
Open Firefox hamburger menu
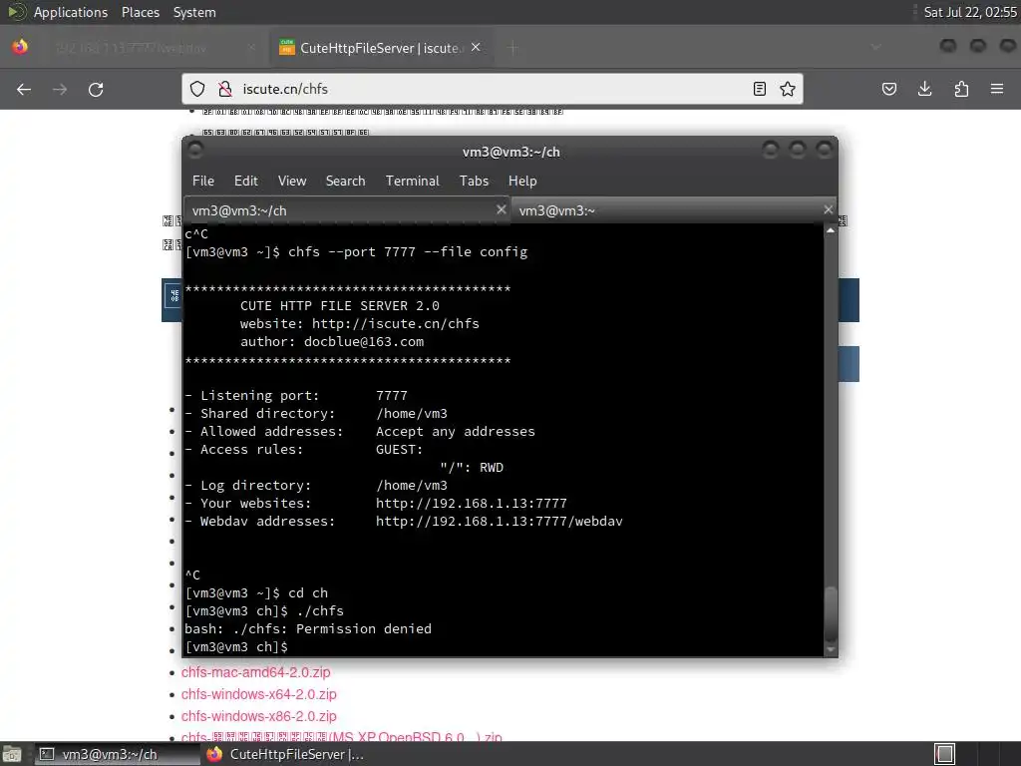point(997,89)
